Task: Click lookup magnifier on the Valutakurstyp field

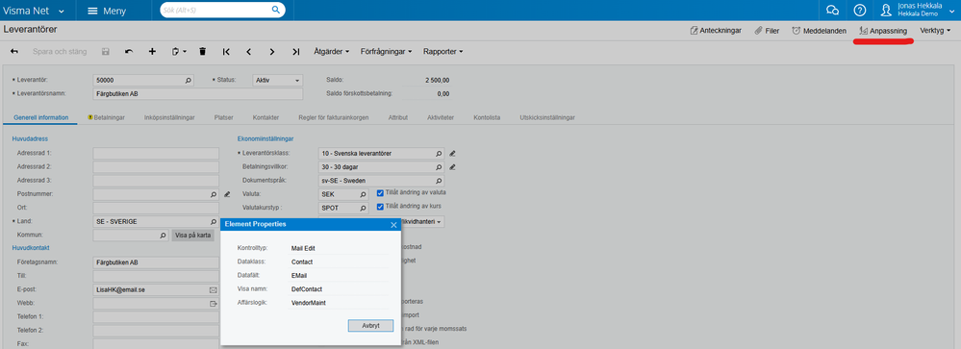Action: [x=364, y=209]
